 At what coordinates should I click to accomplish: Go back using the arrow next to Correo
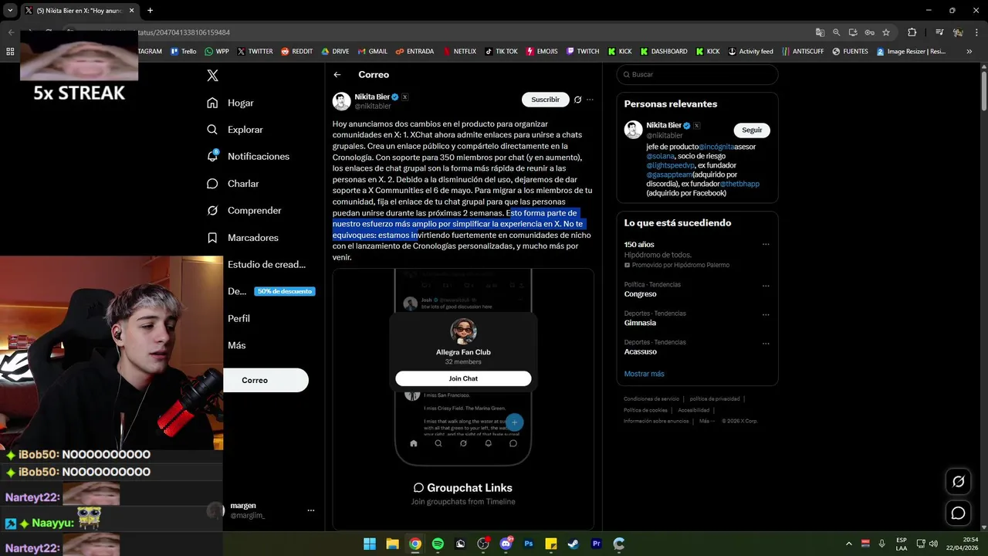[x=337, y=75]
